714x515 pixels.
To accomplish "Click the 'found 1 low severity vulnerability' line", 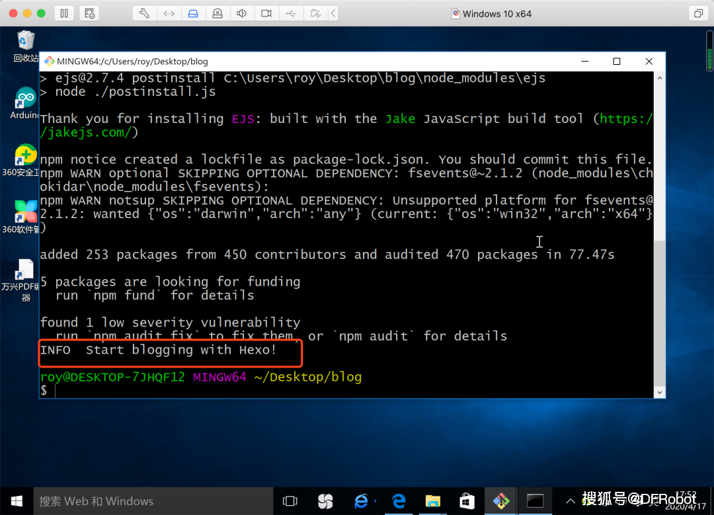I will 171,323.
